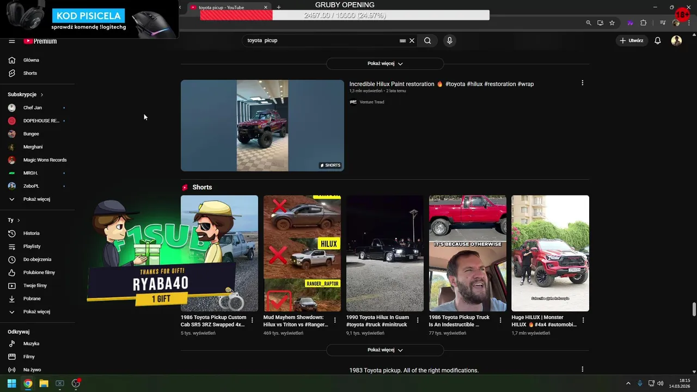Viewport: 697px width, 392px height.
Task: Open '1983 Toyota pickup' video title
Action: [414, 370]
